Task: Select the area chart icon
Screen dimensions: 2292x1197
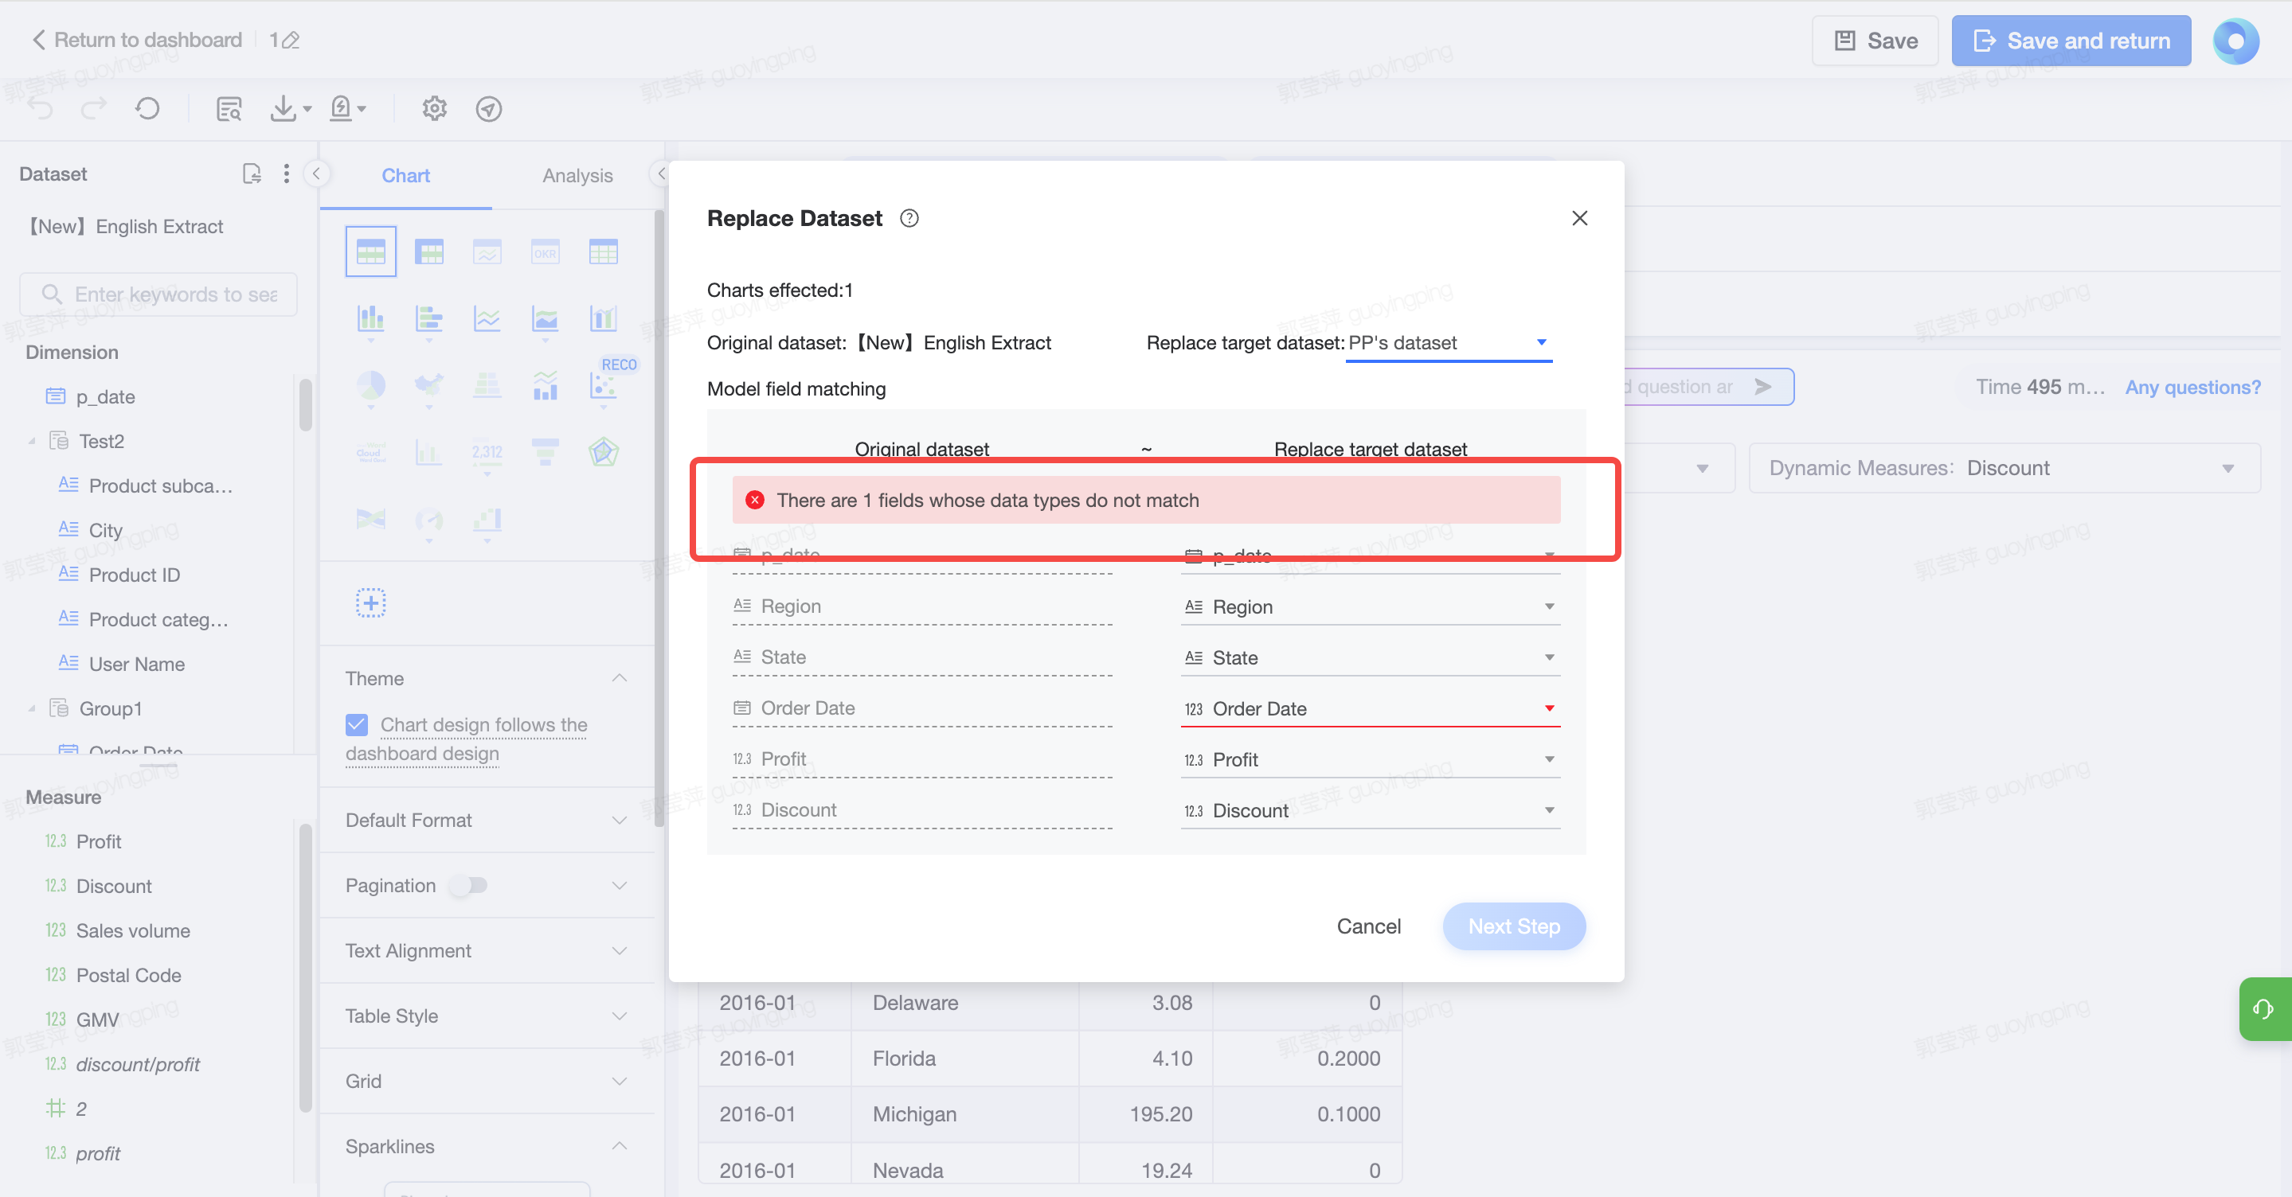Action: [545, 318]
